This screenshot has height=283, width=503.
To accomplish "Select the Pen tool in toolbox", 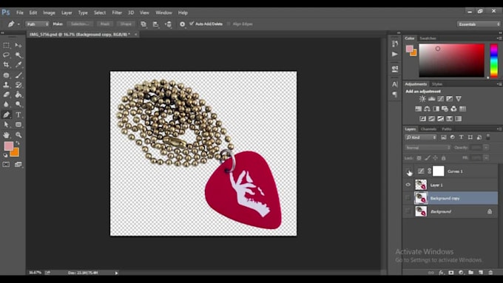I will point(6,115).
